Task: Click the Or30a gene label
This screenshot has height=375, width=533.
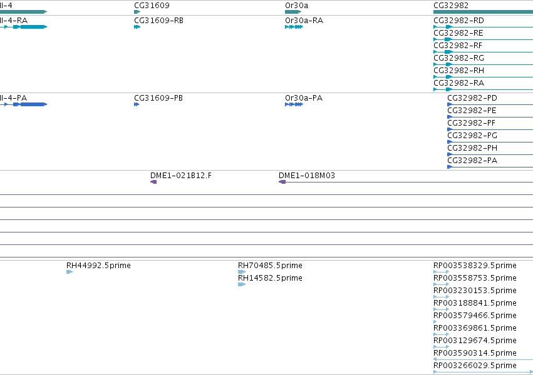Action: 296,6
